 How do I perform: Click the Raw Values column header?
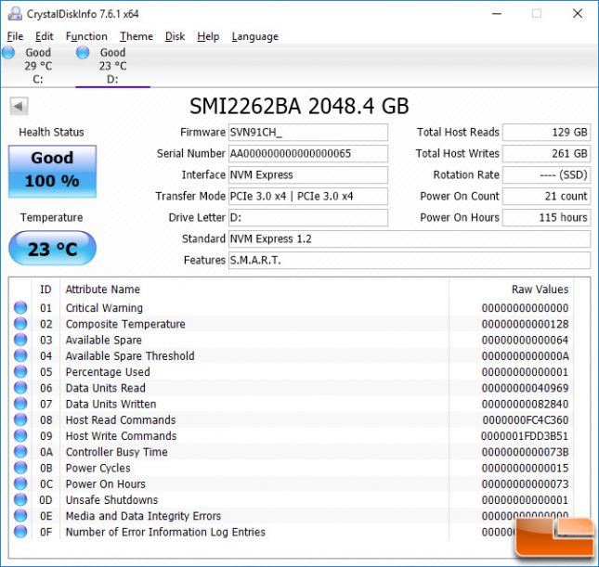point(540,290)
